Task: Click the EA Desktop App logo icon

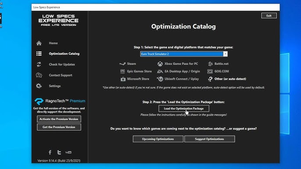Action: (x=160, y=71)
